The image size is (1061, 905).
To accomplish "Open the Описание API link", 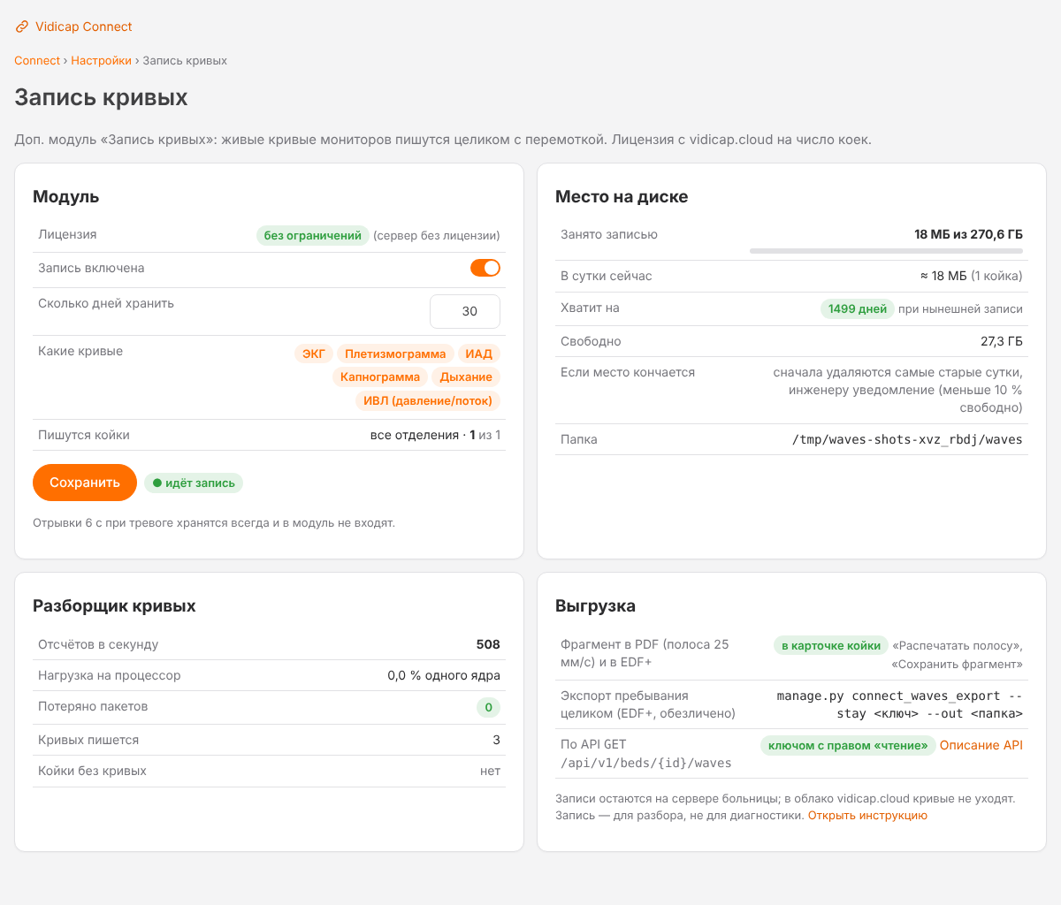I will point(981,746).
